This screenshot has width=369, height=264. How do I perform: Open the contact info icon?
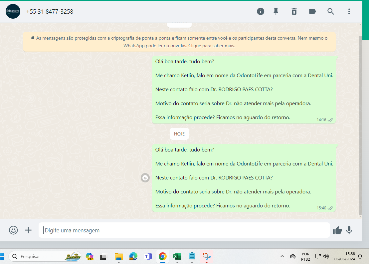260,11
